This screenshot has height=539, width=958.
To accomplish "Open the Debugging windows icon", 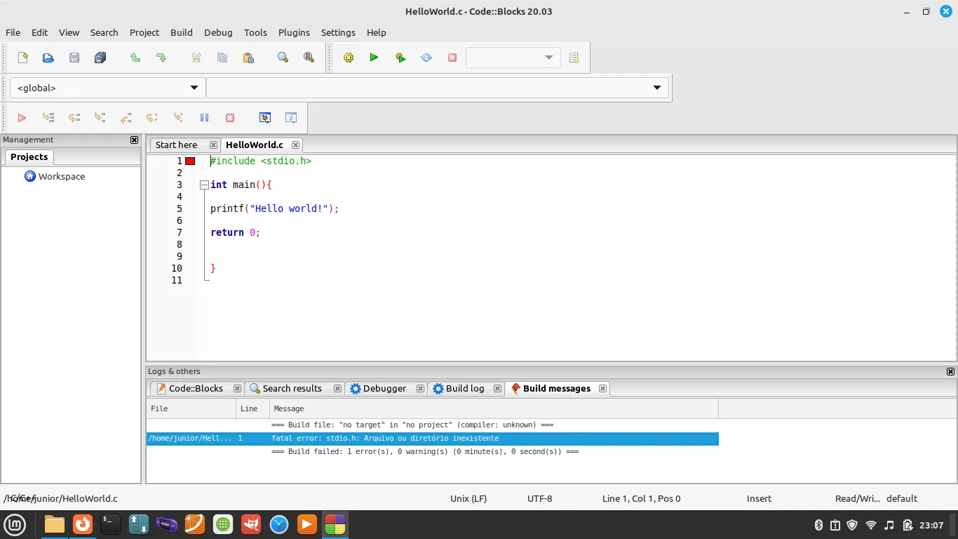I will click(x=265, y=118).
